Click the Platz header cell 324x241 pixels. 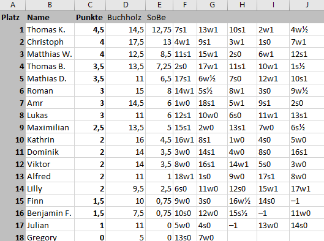13,17
